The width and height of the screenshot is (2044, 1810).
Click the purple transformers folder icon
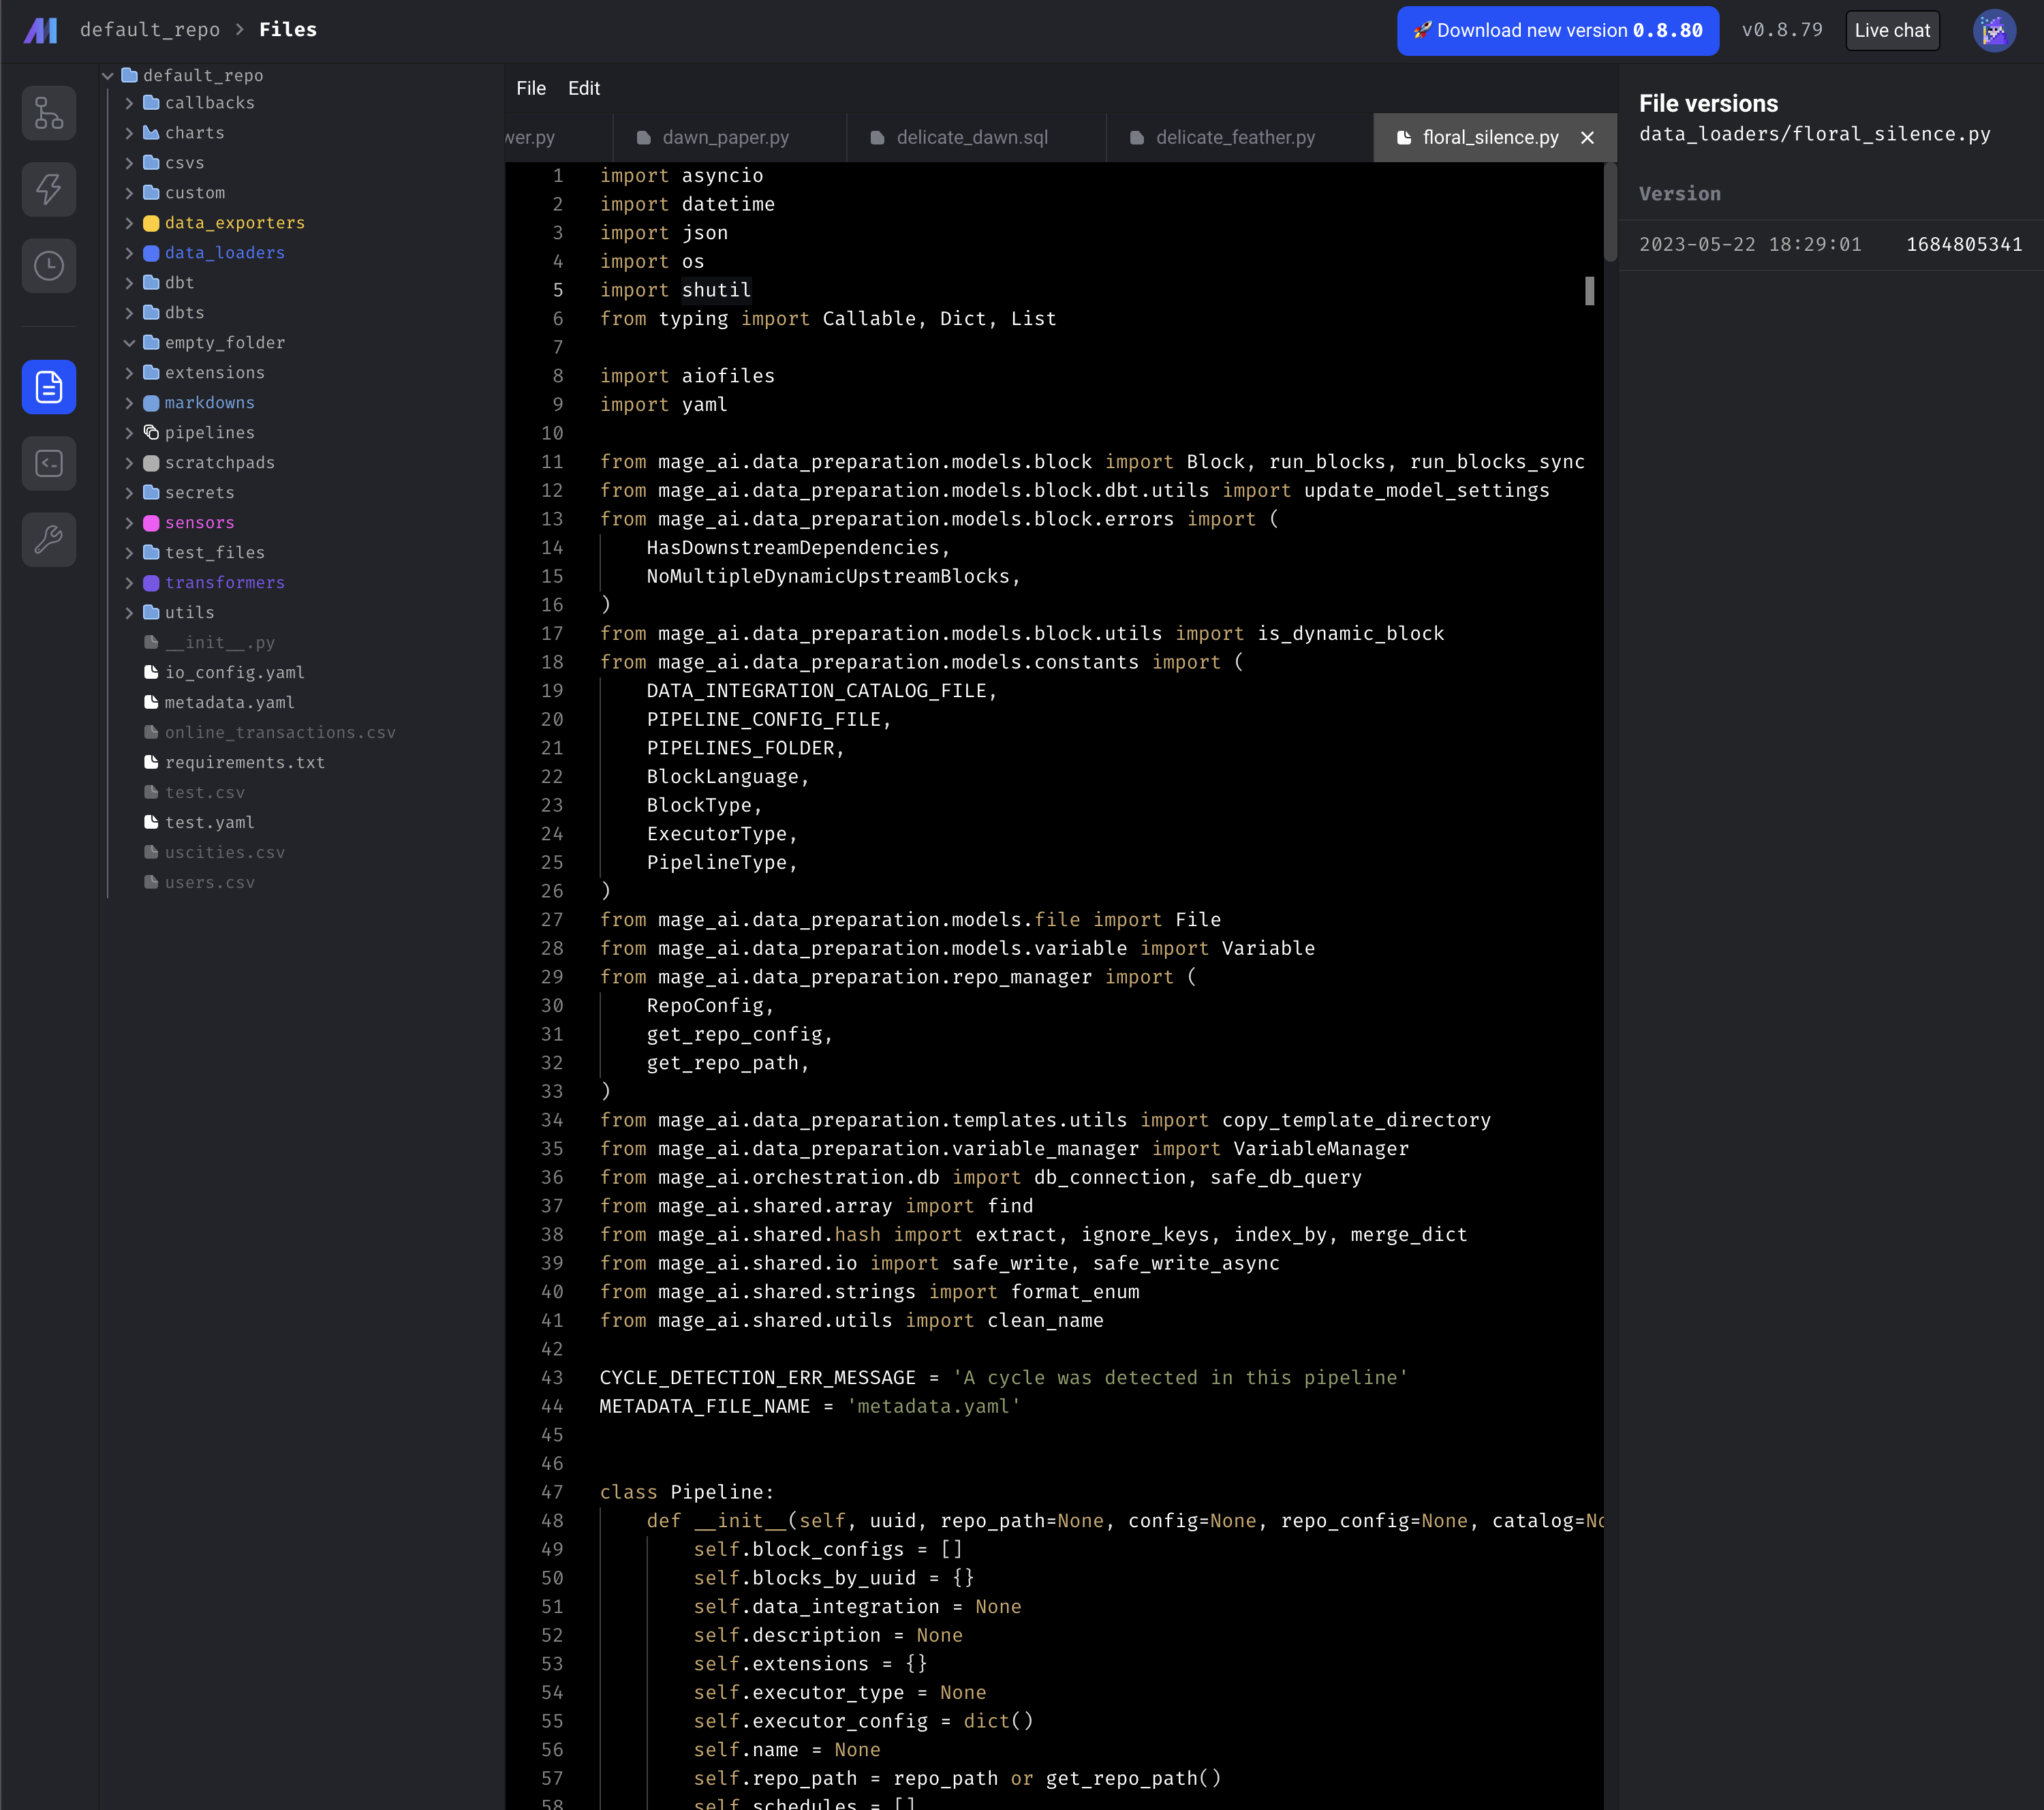tap(151, 583)
